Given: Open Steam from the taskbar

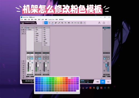Looking at the screenshot, I should click(87, 88).
